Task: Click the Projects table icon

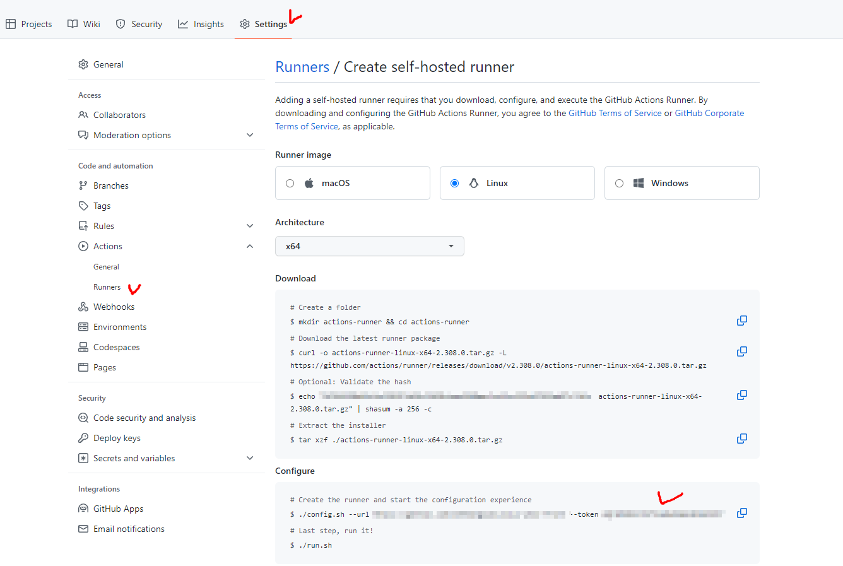Action: click(11, 24)
